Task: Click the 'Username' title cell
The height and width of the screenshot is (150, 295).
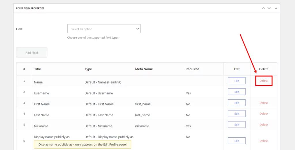Action: pyautogui.click(x=41, y=93)
